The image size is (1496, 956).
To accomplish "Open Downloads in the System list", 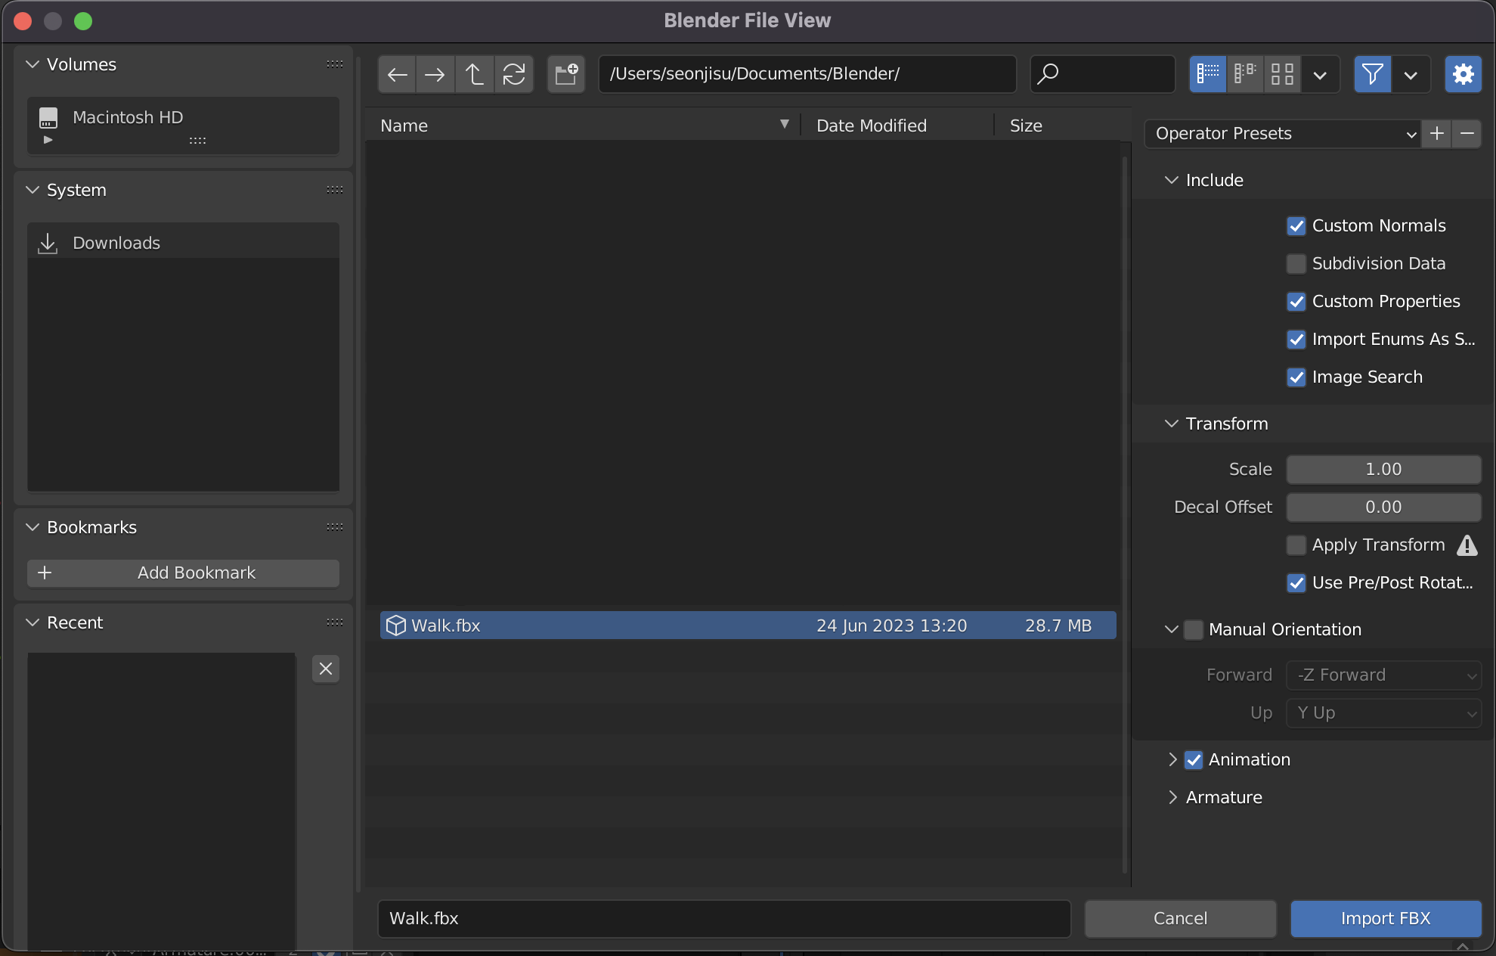I will click(x=116, y=243).
